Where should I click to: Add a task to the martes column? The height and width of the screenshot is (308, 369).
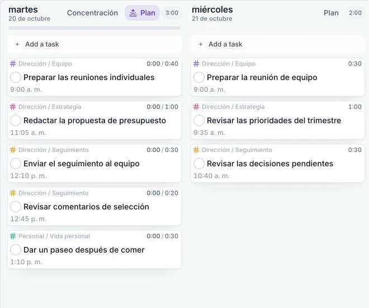(x=94, y=44)
